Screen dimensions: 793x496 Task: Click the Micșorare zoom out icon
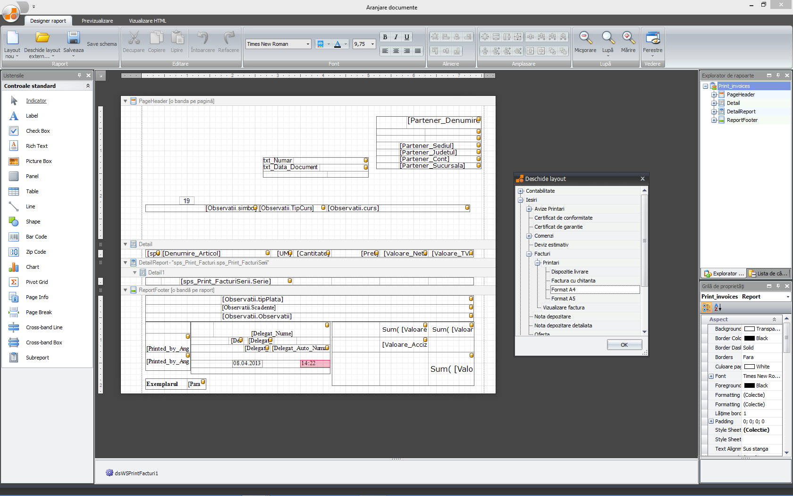coord(585,38)
